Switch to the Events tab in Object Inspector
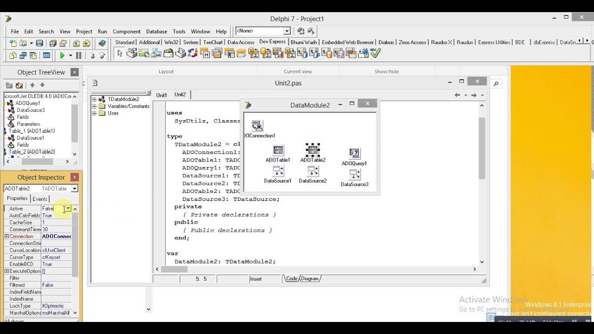The height and width of the screenshot is (334, 594). pyautogui.click(x=40, y=199)
